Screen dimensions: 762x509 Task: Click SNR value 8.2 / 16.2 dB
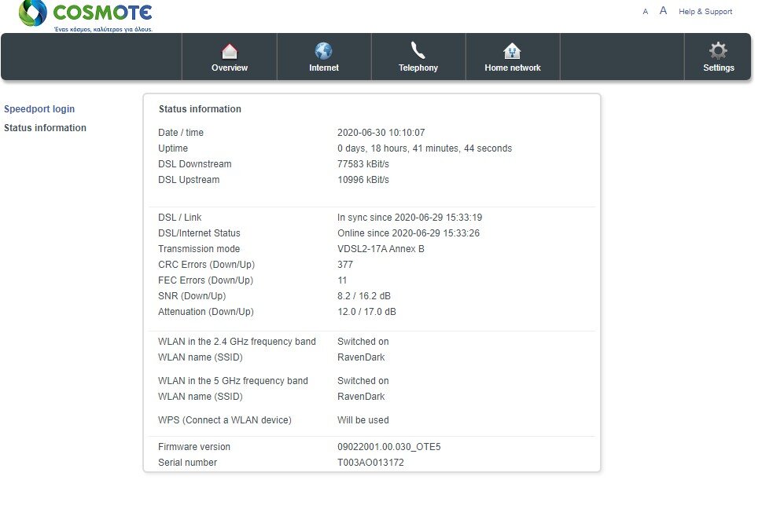click(x=364, y=296)
